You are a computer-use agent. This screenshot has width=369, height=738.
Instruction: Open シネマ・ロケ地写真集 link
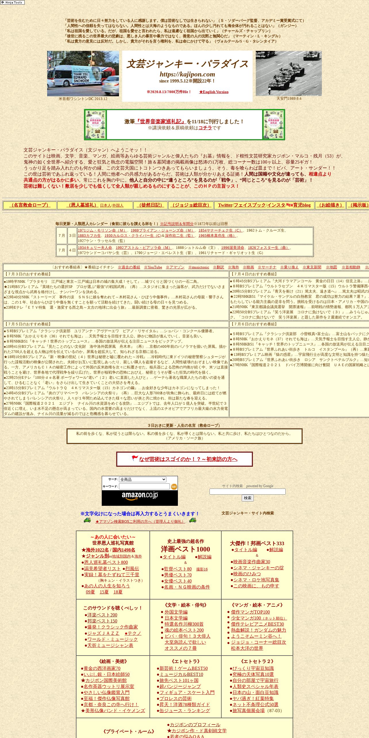point(256,580)
